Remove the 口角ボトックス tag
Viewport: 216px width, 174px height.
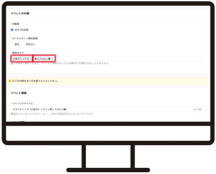(x=31, y=59)
